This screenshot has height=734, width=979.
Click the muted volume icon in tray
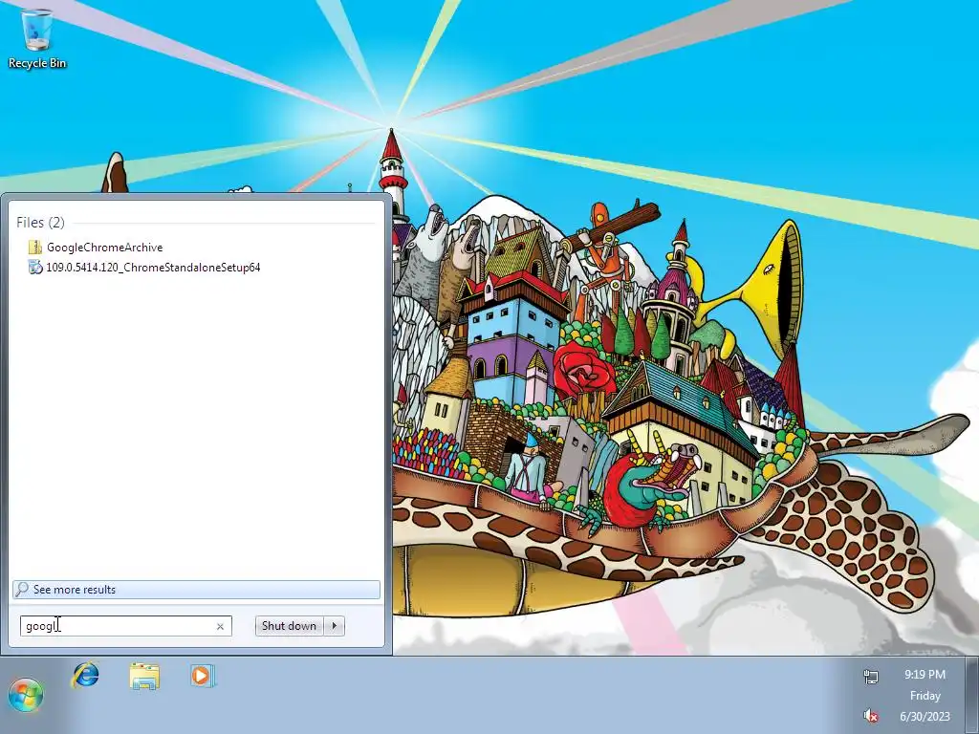pyautogui.click(x=871, y=716)
